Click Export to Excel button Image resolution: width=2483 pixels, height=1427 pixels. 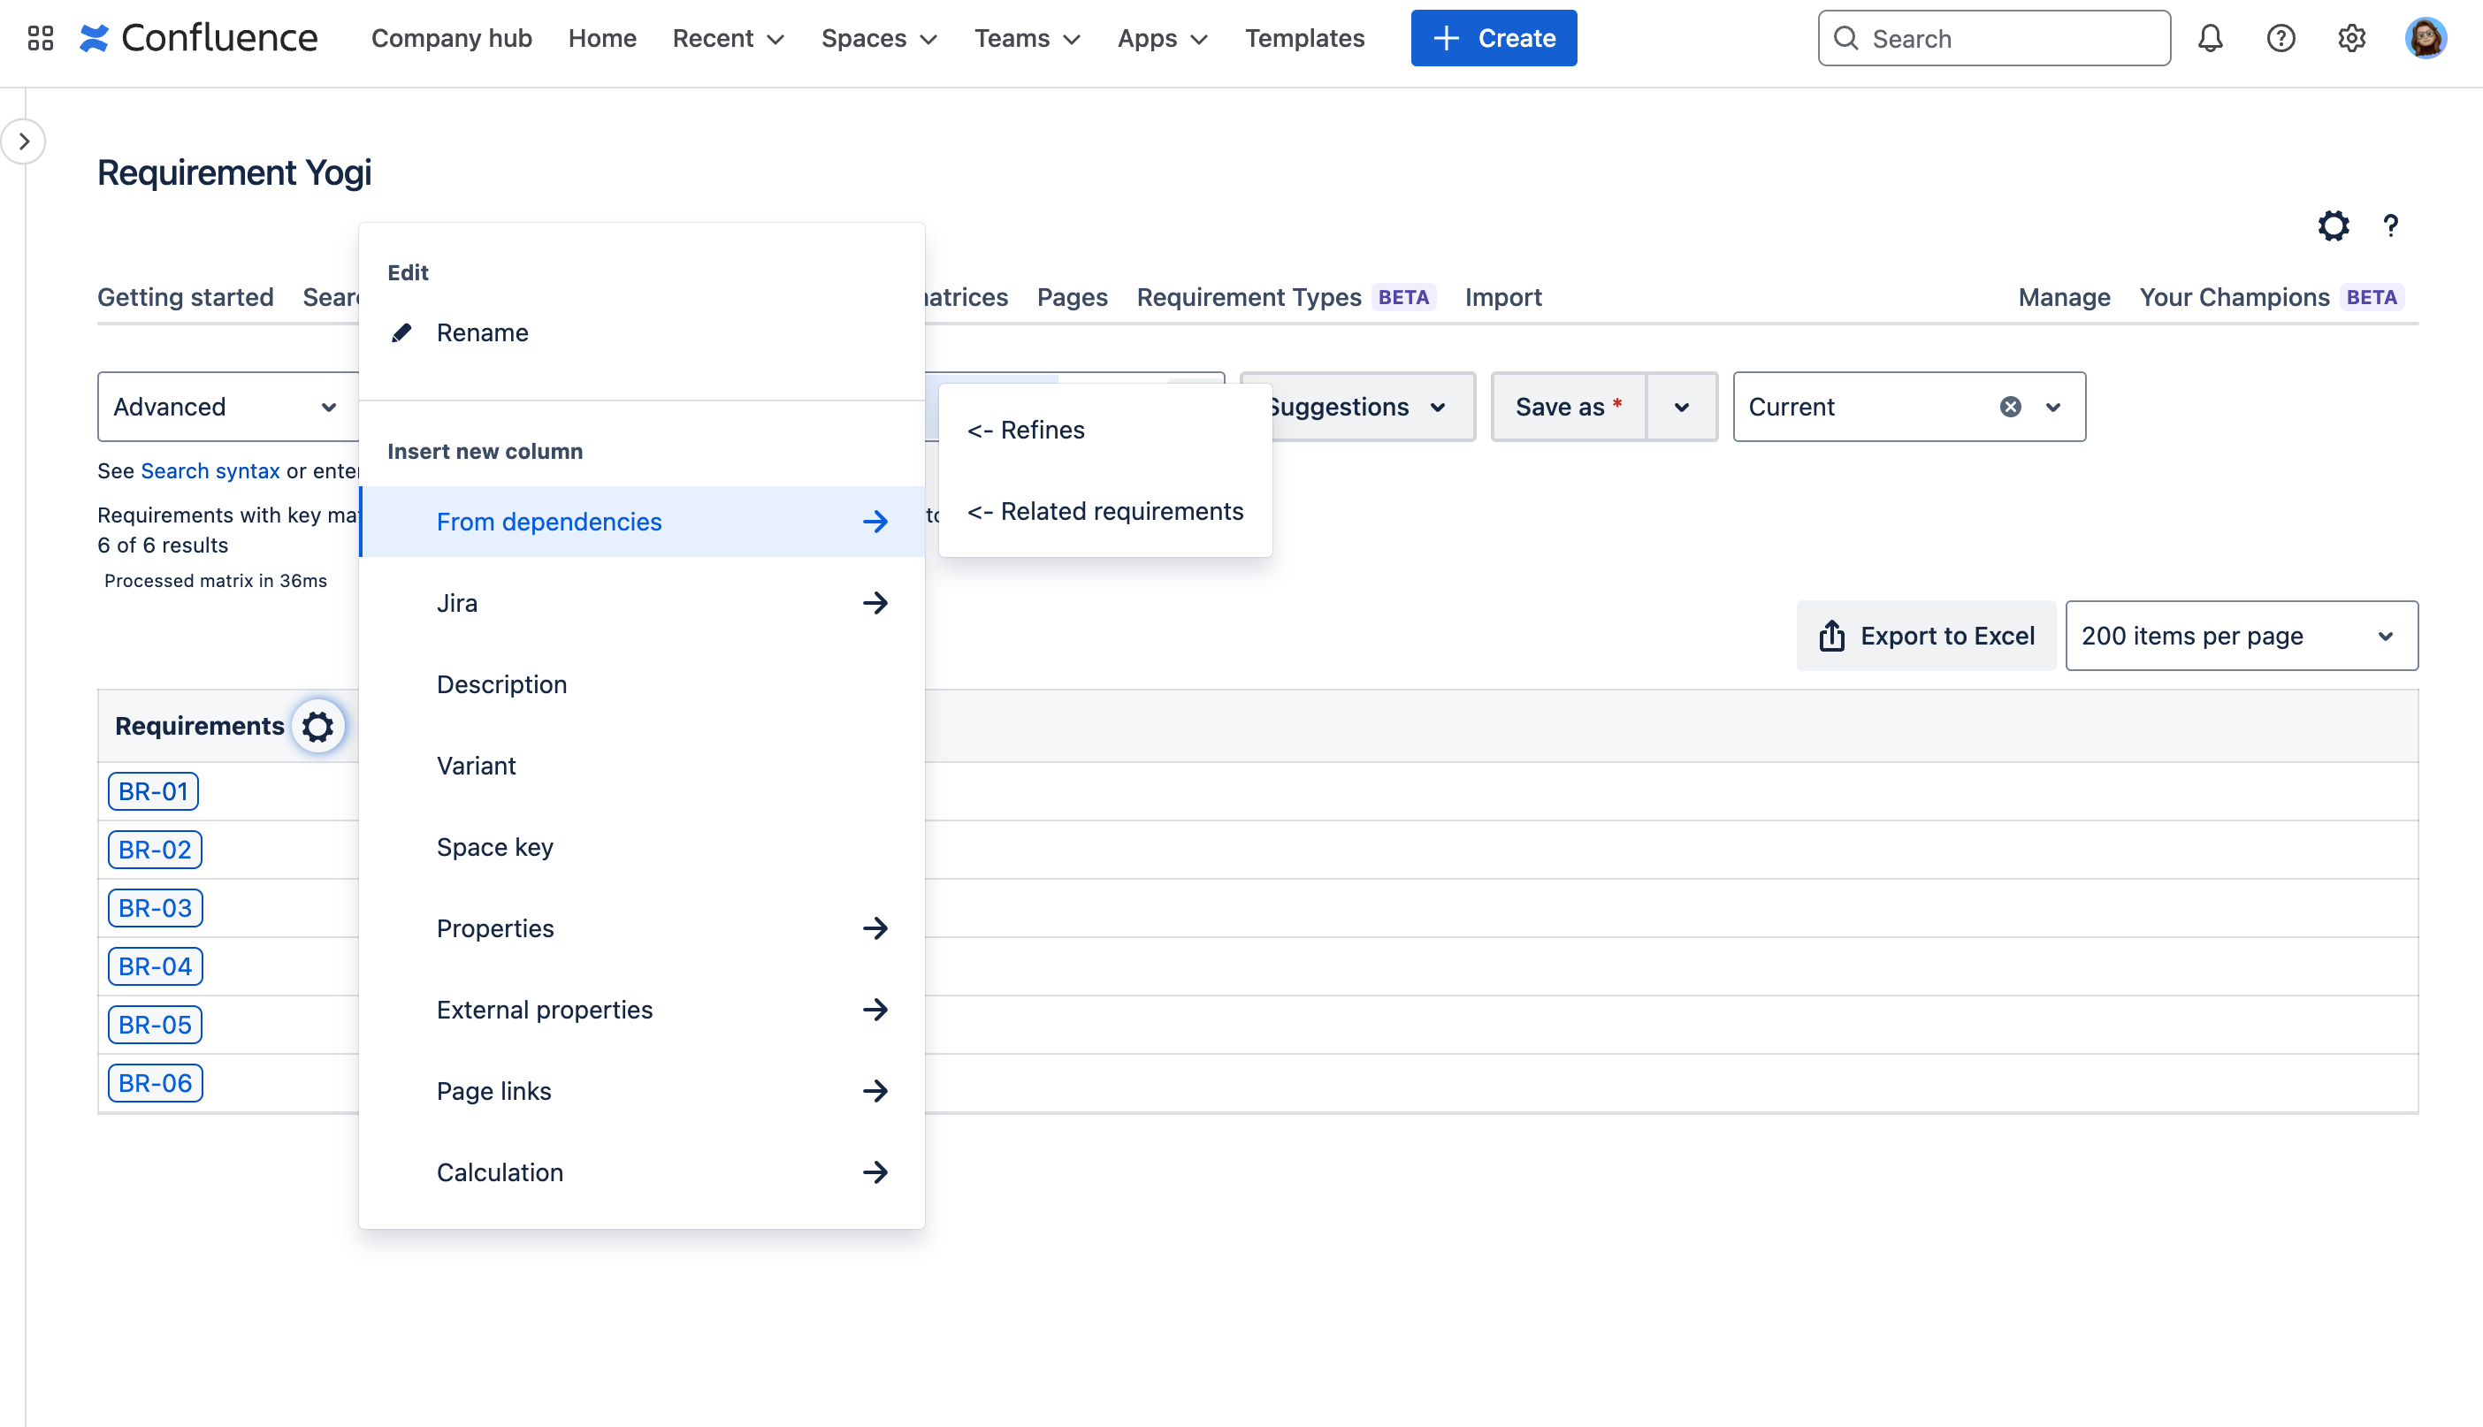(x=1925, y=636)
